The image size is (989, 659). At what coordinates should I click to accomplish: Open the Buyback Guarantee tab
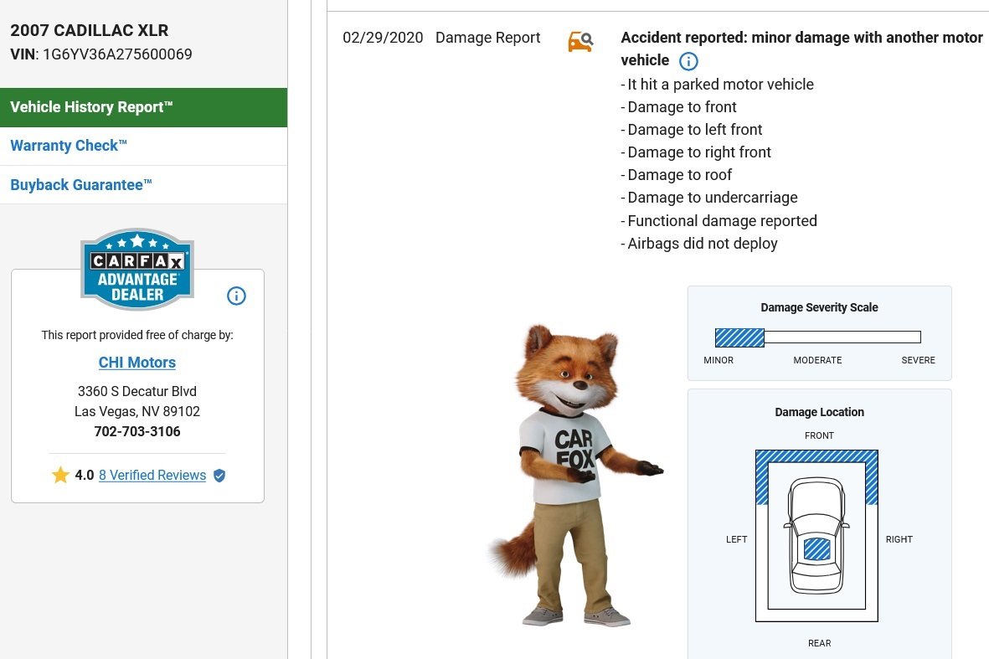(x=143, y=185)
